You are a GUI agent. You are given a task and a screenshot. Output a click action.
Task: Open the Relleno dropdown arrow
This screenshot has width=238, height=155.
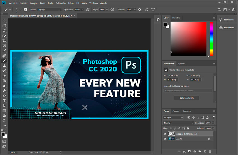click(x=213, y=128)
